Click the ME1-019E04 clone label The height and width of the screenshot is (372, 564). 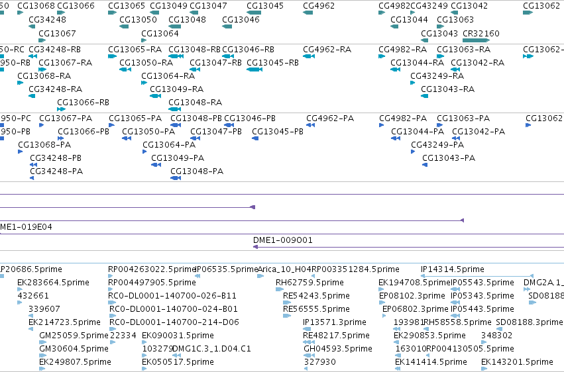[26, 227]
